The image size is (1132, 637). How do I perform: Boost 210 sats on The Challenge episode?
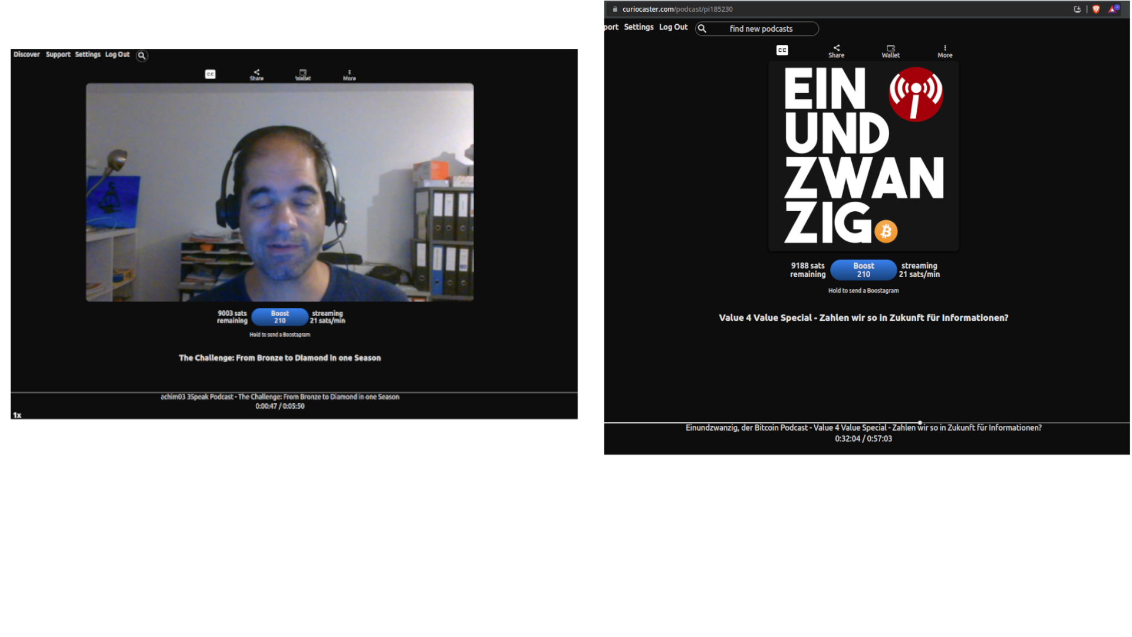pyautogui.click(x=280, y=317)
